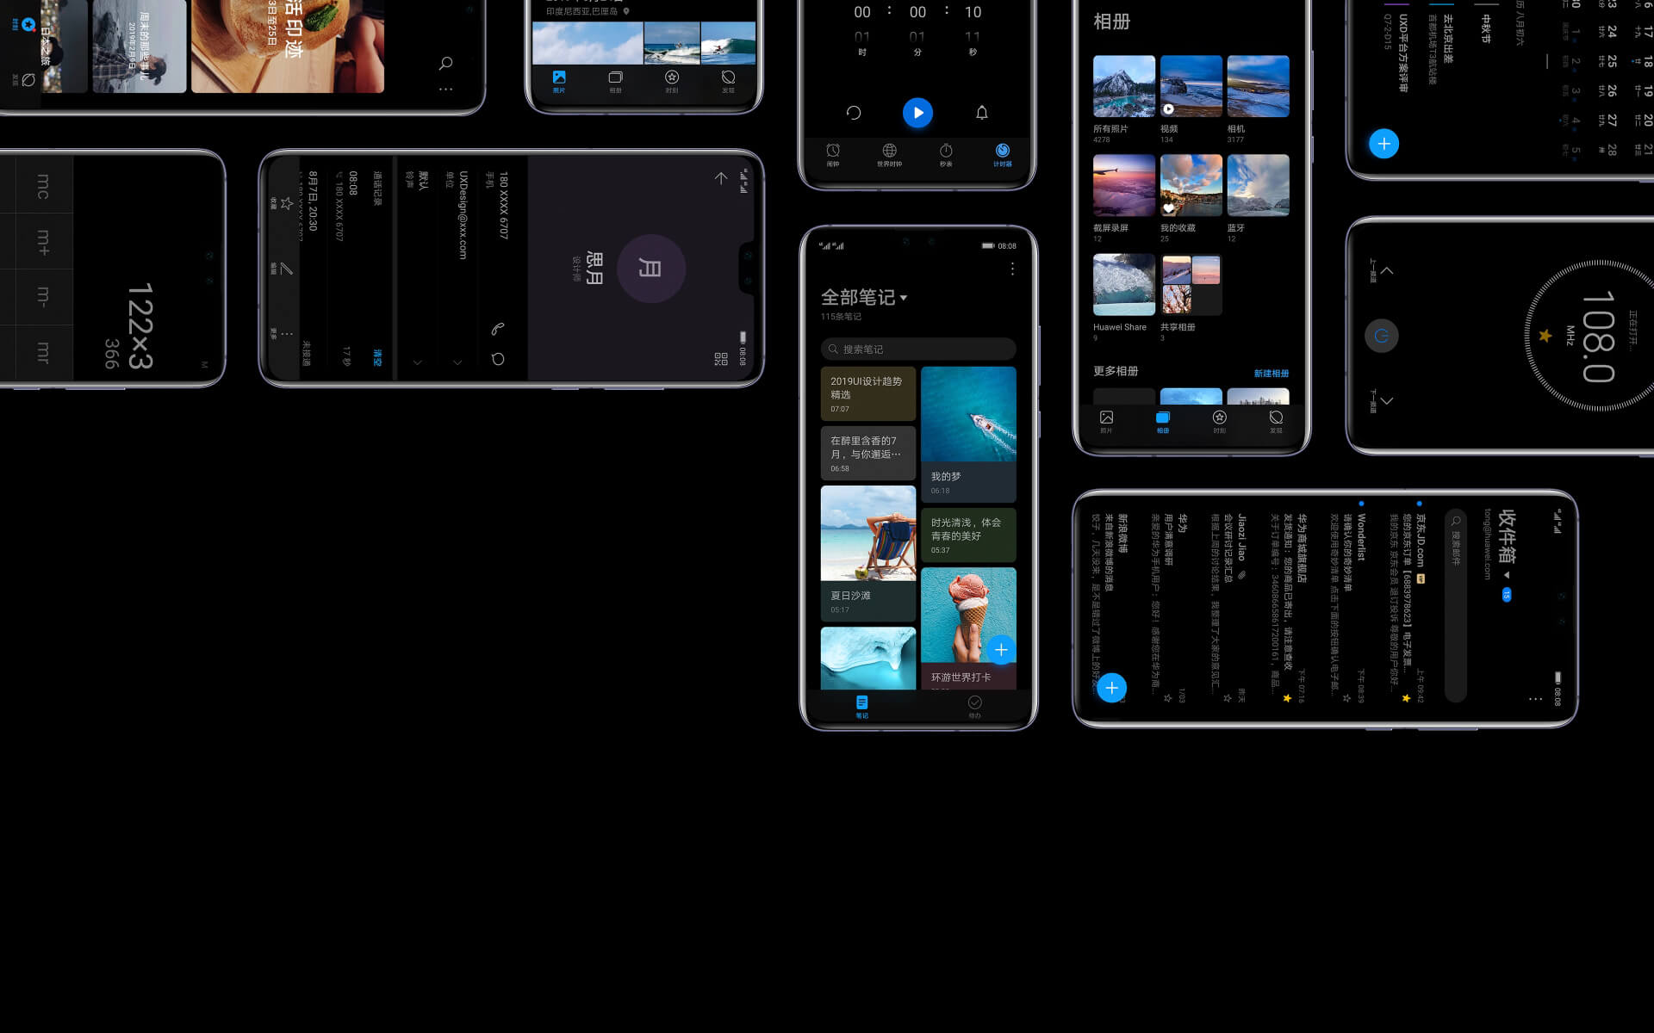Open the 闹钟 alarm tab in clock

tap(833, 155)
